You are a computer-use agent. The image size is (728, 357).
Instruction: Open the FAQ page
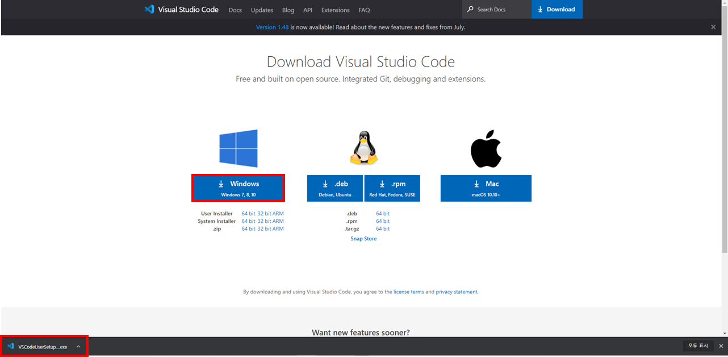[x=364, y=10]
